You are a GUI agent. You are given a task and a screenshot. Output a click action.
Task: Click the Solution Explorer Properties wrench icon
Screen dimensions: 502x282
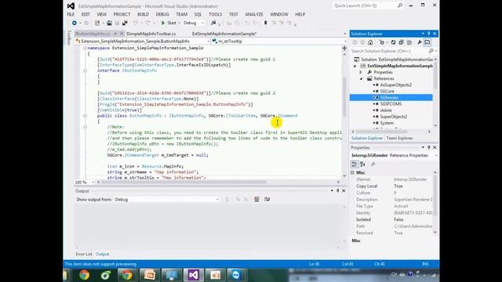pos(420,42)
